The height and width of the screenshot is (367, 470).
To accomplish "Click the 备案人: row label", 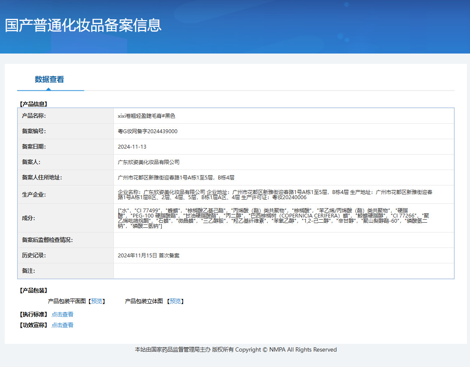I will (x=31, y=162).
